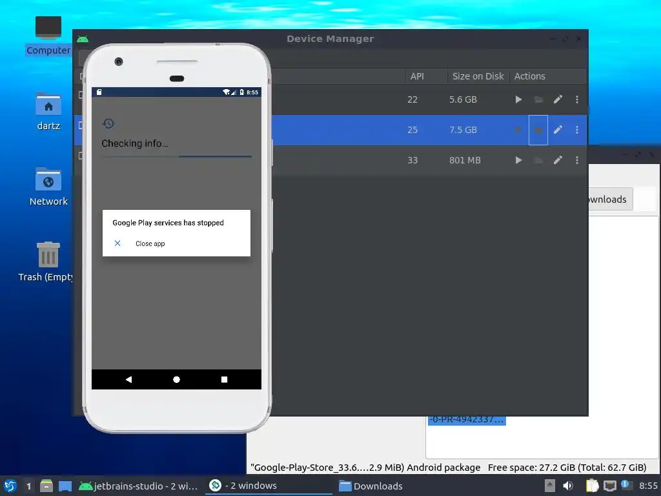
Task: Open more actions menu for API 33 device
Action: coord(577,160)
